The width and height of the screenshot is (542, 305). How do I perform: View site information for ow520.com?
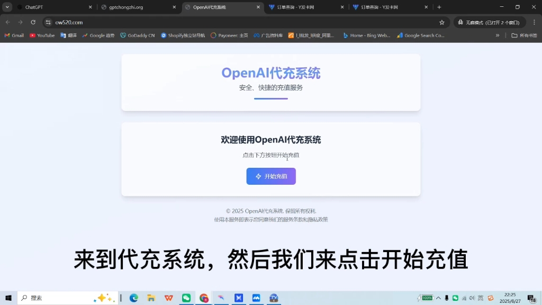(x=48, y=22)
